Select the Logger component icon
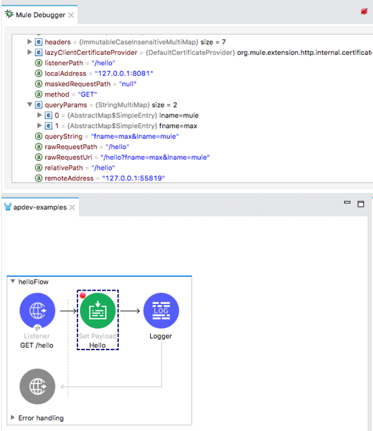The height and width of the screenshot is (431, 373). click(161, 311)
